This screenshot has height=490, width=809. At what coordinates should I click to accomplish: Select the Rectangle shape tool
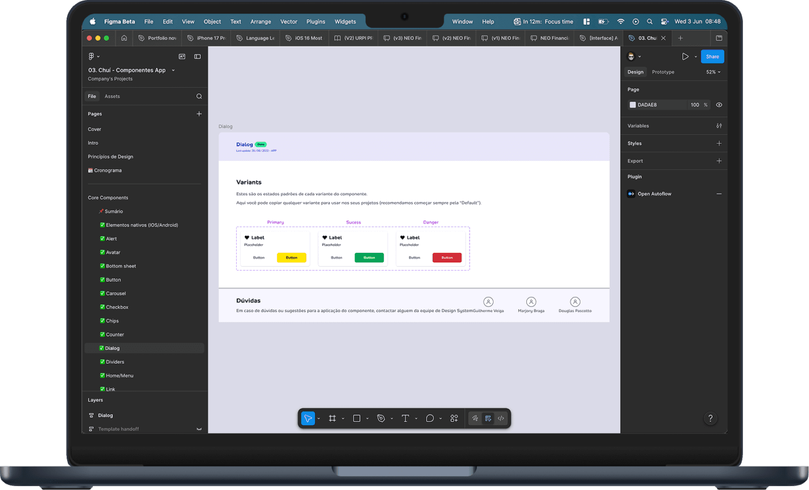tap(356, 418)
